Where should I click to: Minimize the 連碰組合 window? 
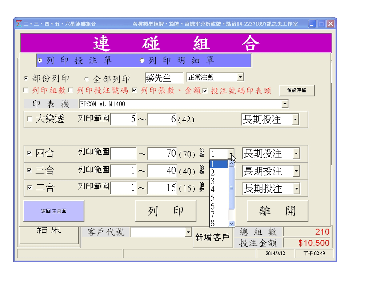(x=312, y=24)
